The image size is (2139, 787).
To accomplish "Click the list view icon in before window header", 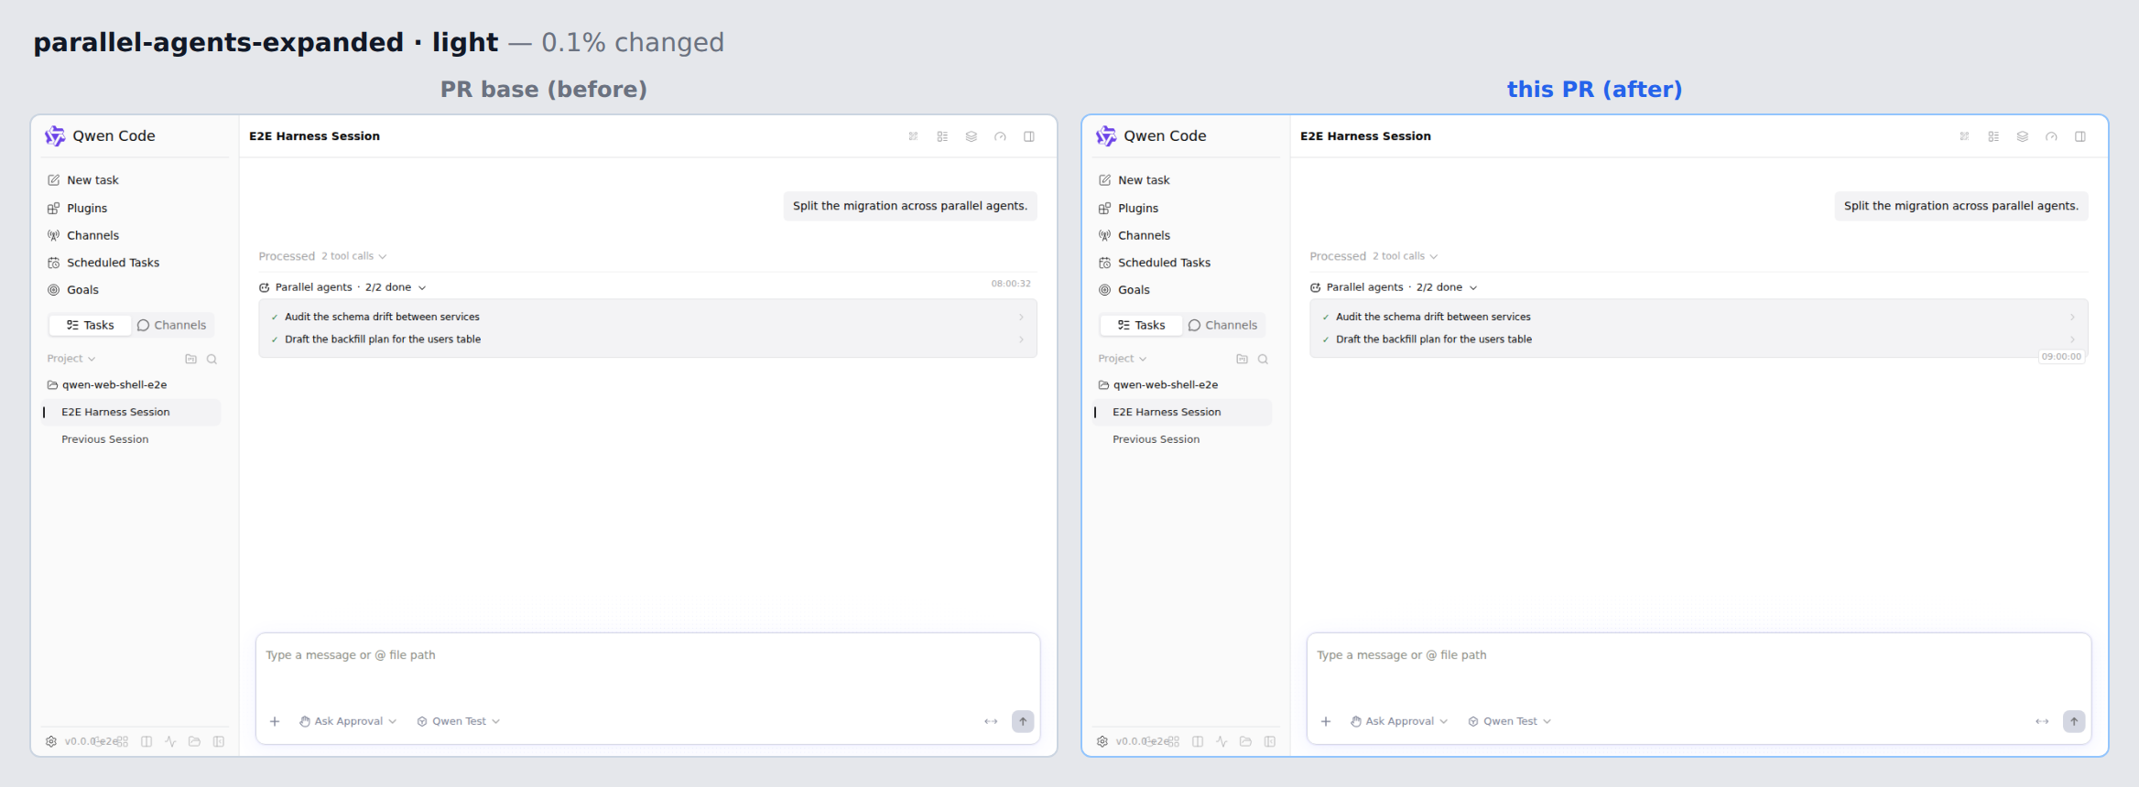I will pyautogui.click(x=942, y=136).
